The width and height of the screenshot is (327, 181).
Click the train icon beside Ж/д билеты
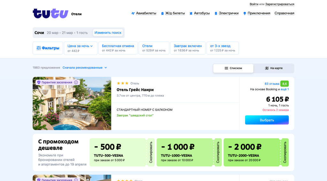pyautogui.click(x=163, y=13)
